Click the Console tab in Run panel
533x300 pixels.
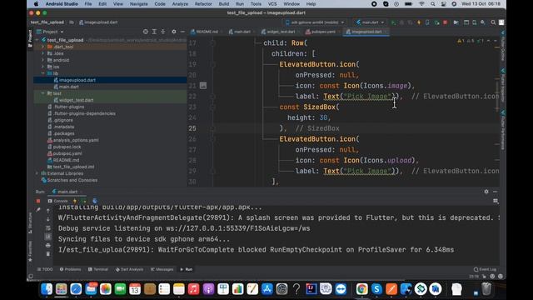pyautogui.click(x=57, y=201)
